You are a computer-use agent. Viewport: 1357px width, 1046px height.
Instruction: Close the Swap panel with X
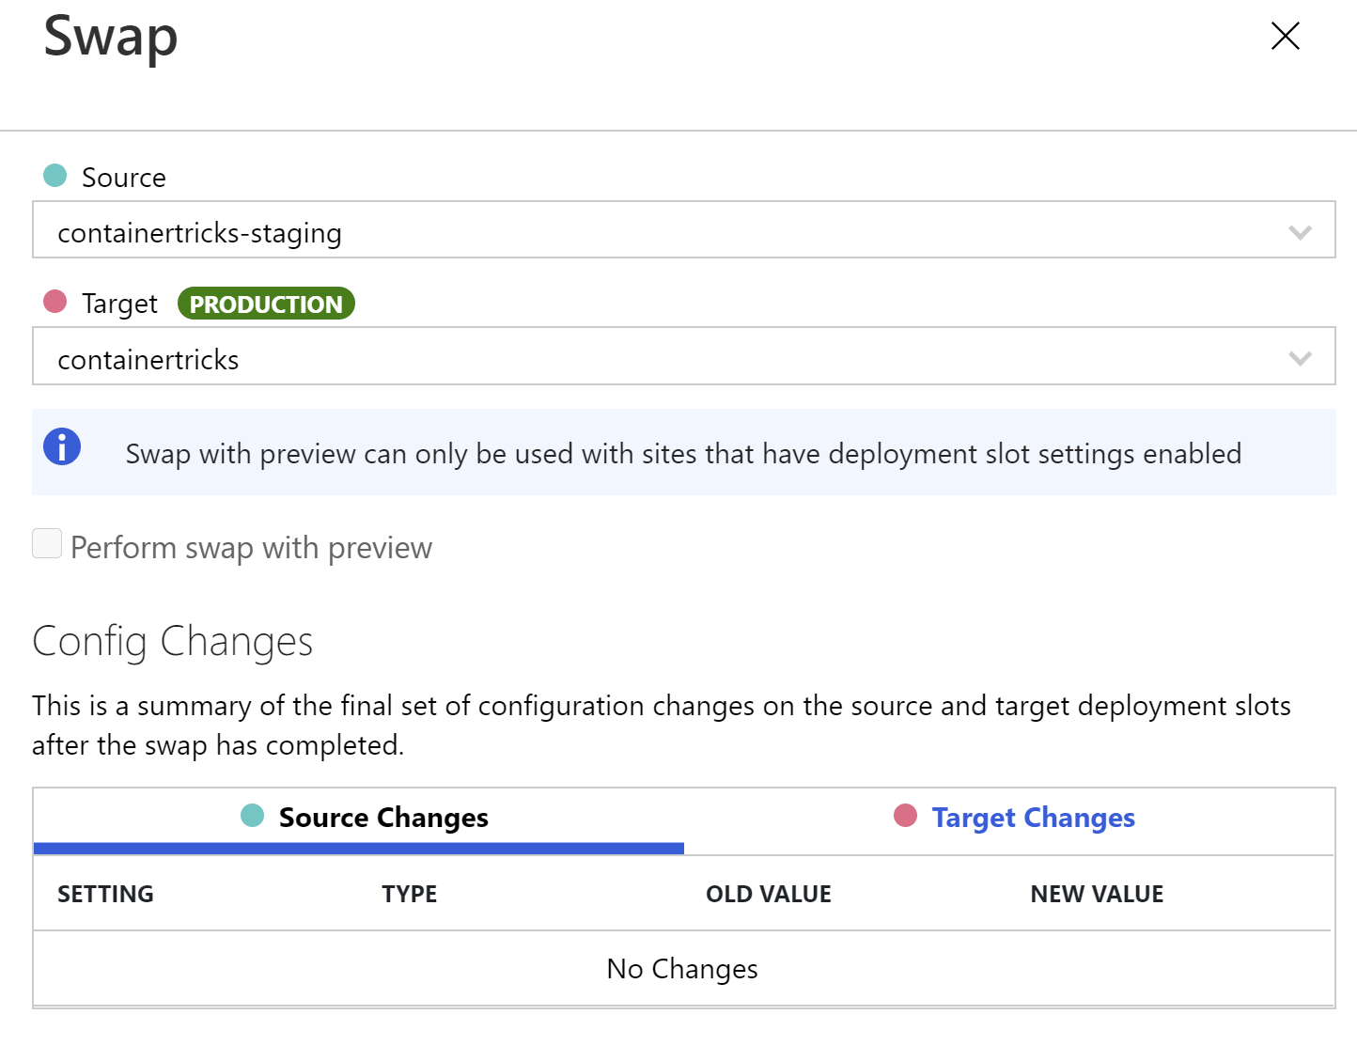point(1285,36)
